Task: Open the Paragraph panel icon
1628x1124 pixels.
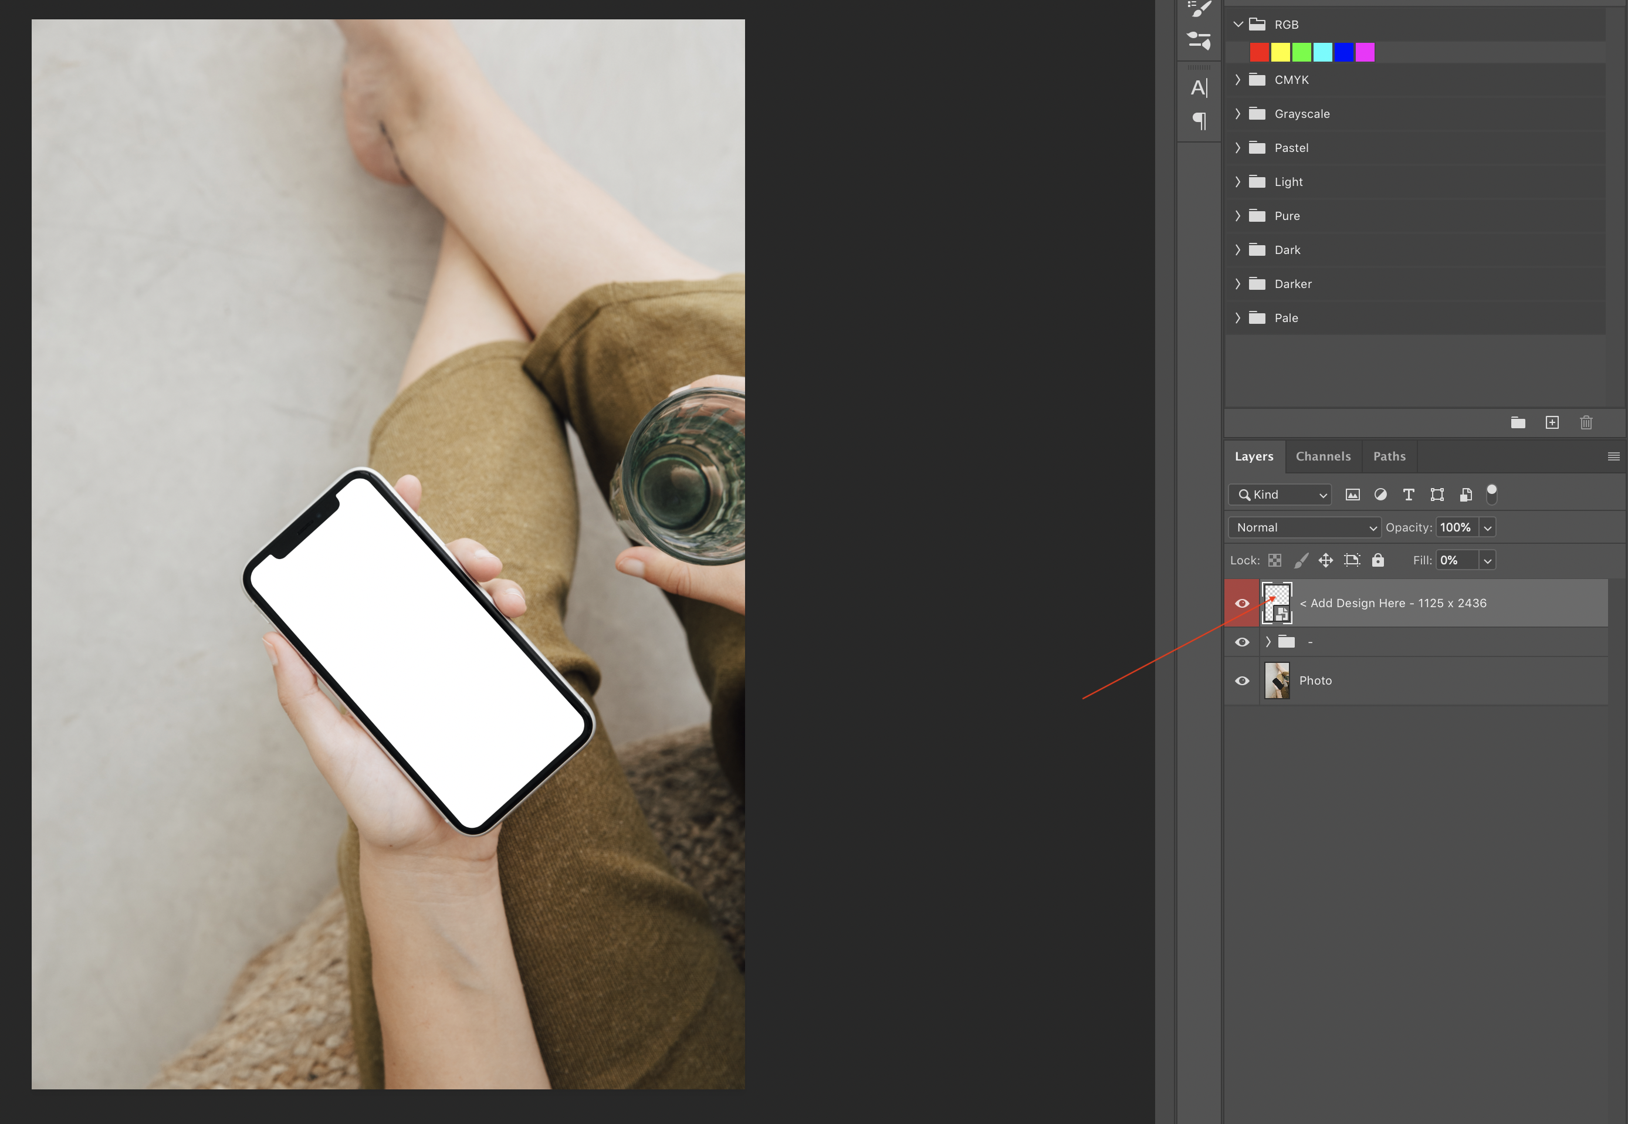Action: click(1199, 121)
